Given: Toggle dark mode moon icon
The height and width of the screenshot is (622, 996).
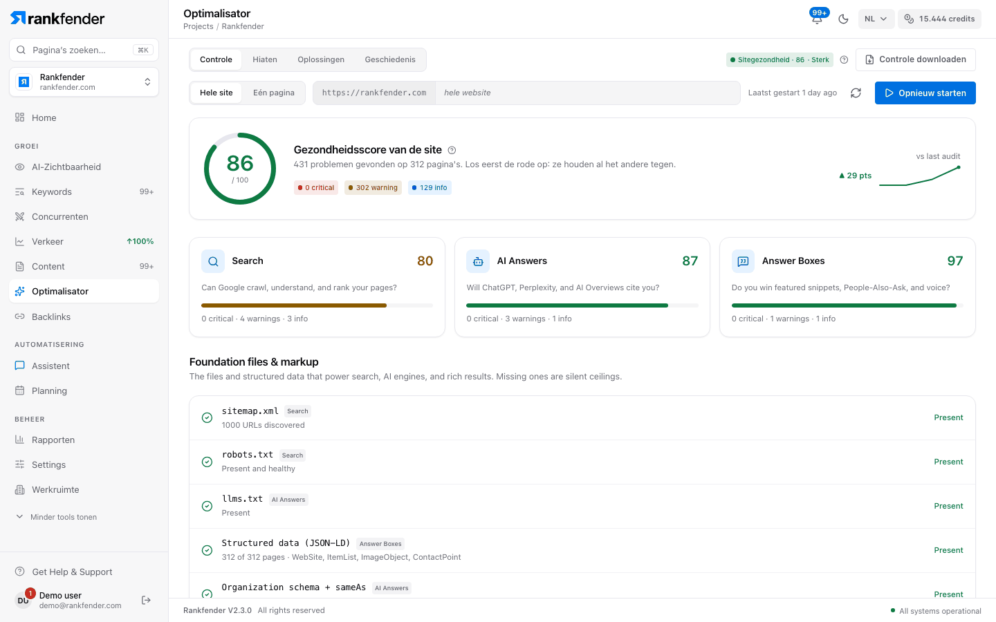Looking at the screenshot, I should (x=843, y=19).
